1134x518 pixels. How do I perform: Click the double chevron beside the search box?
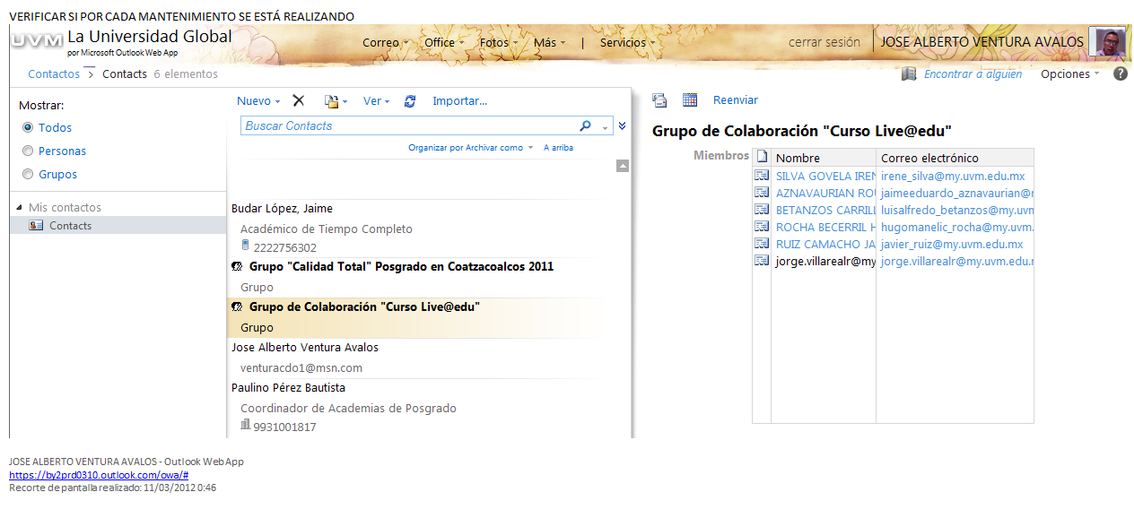pos(622,126)
